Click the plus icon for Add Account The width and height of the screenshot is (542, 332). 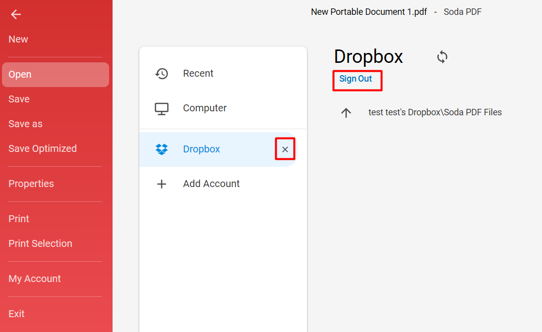tap(162, 184)
